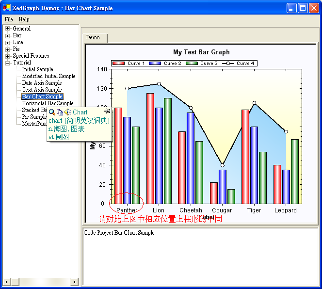322x289 pixels.
Task: Select Bar Chart Sample tree item
Action: [x=42, y=96]
